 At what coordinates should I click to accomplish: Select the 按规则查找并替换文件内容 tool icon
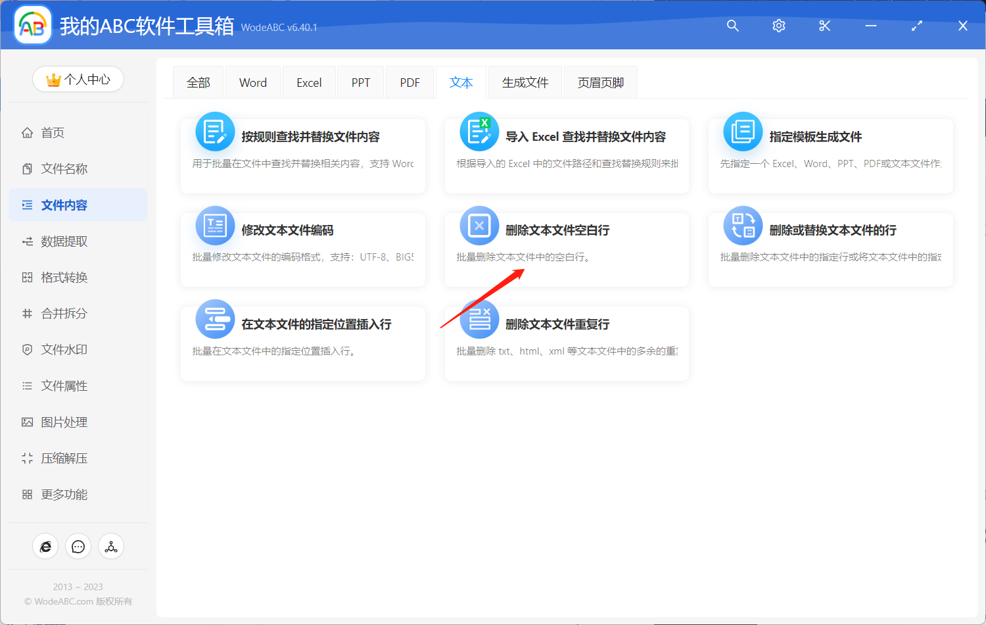(215, 132)
